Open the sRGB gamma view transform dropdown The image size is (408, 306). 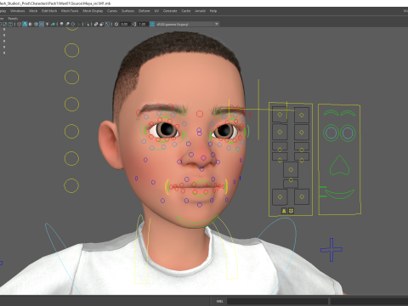tap(187, 24)
